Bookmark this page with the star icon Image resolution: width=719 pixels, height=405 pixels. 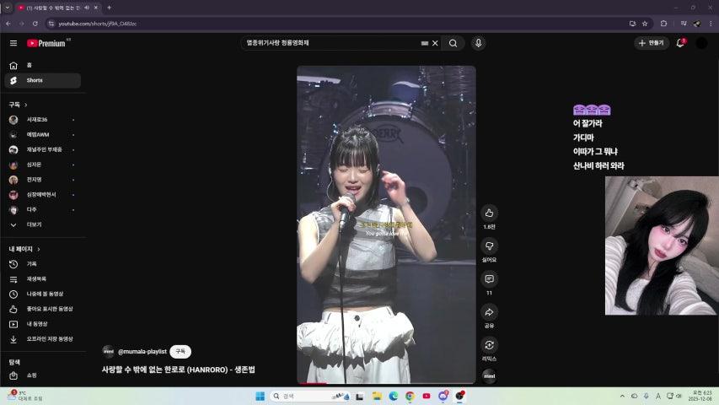point(645,24)
